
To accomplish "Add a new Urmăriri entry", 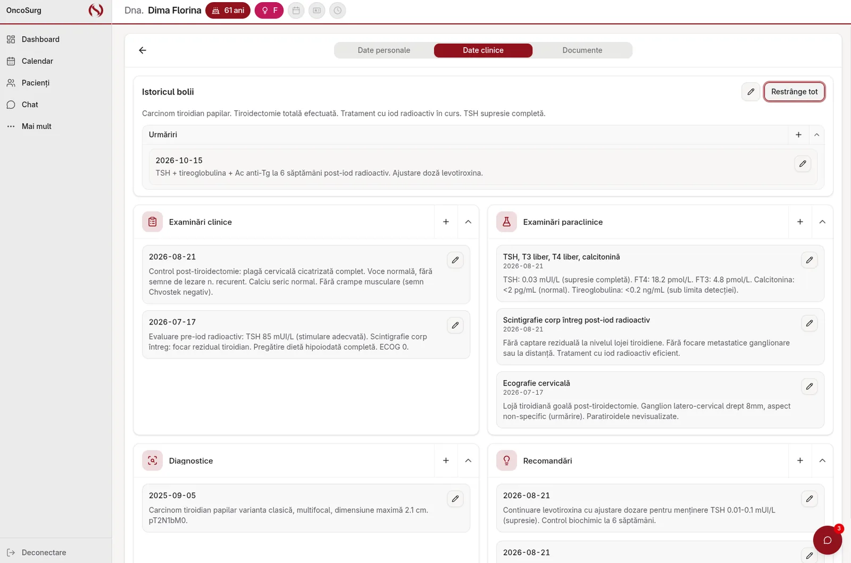I will click(x=798, y=135).
